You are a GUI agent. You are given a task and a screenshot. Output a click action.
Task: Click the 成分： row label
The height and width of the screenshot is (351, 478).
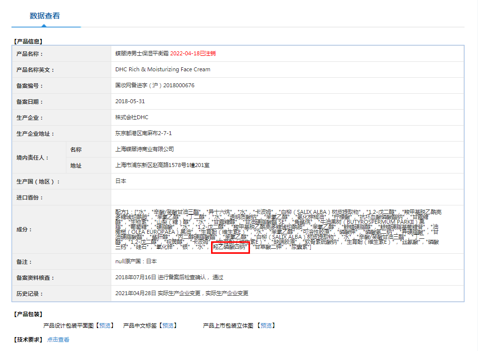24,229
